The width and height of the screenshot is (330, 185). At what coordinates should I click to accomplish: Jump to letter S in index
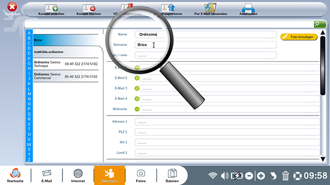click(x=29, y=124)
